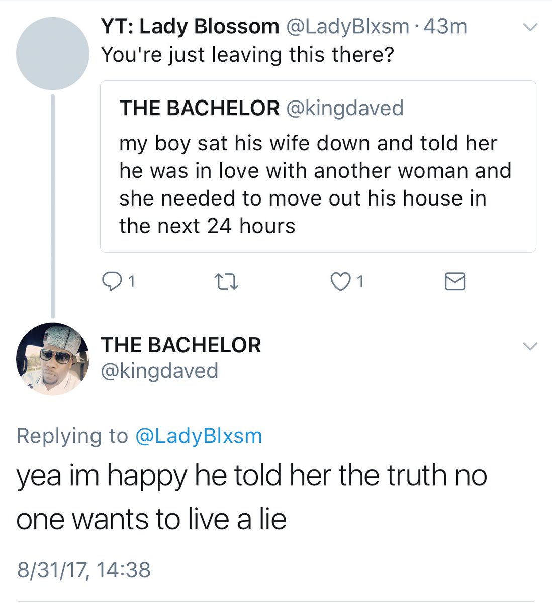Click the 8/31/17, 14:38 timestamp

[83, 570]
